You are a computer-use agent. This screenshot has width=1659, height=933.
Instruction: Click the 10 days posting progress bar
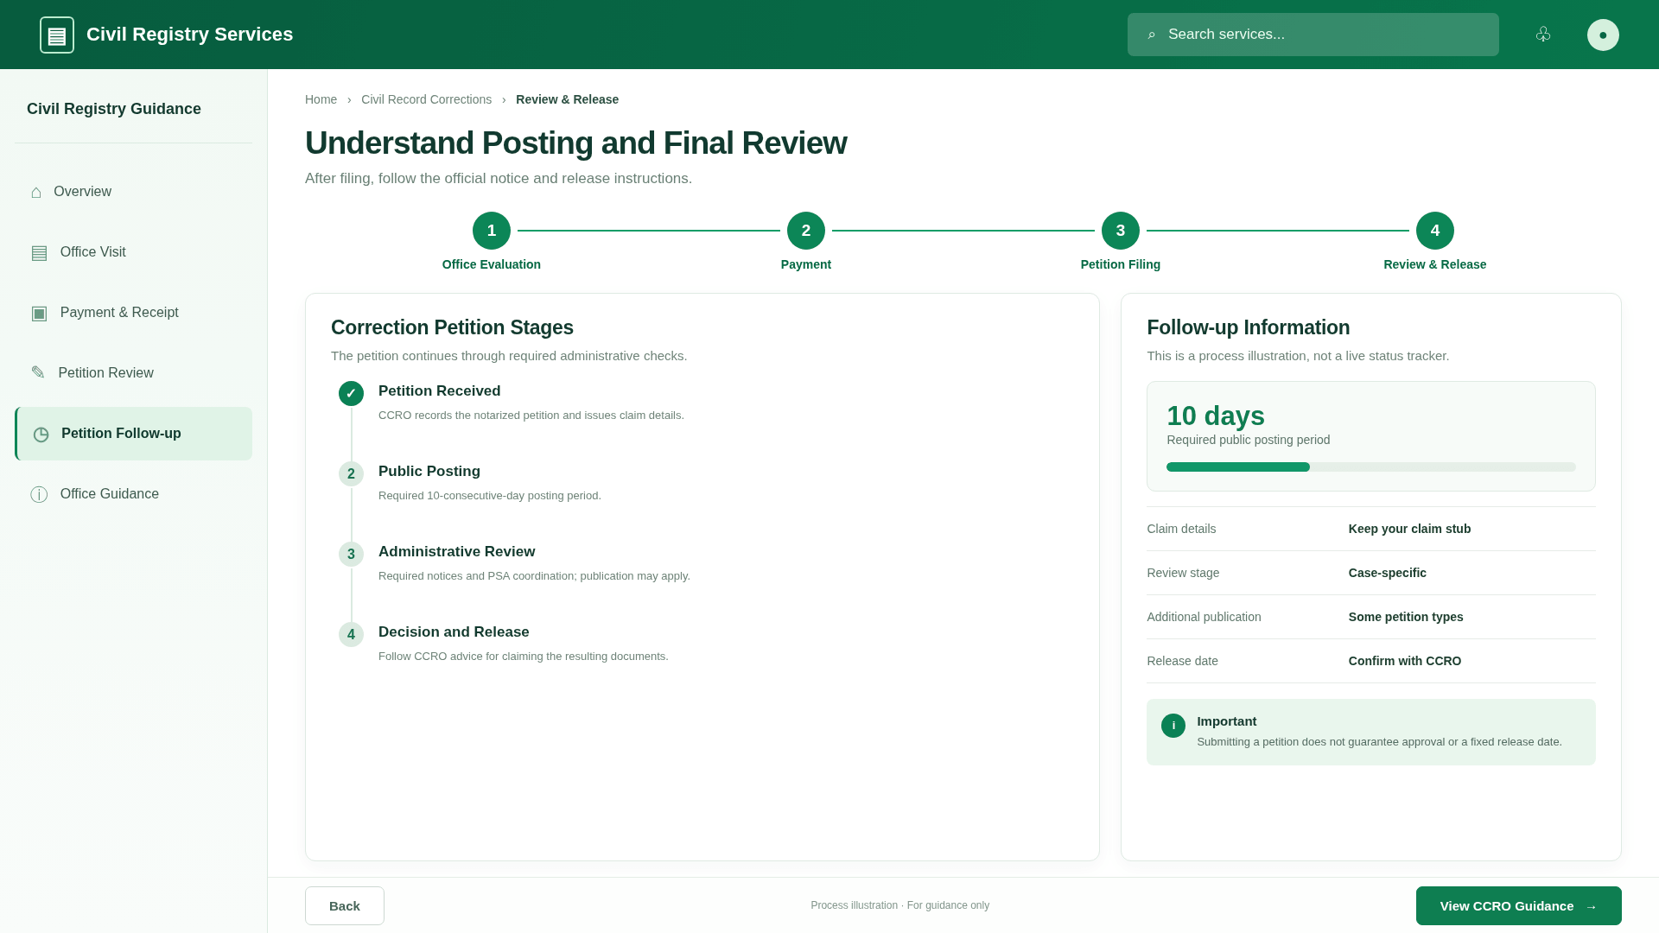(x=1370, y=466)
